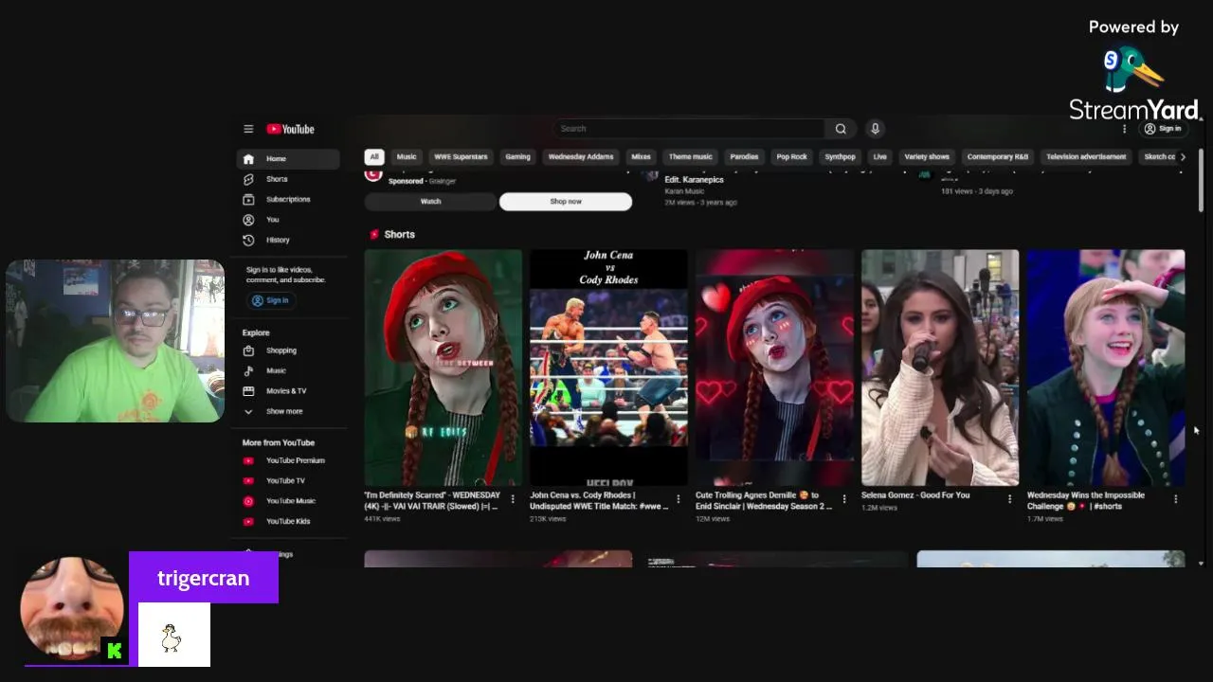Open Shopping explore icon
The image size is (1213, 682).
[248, 350]
